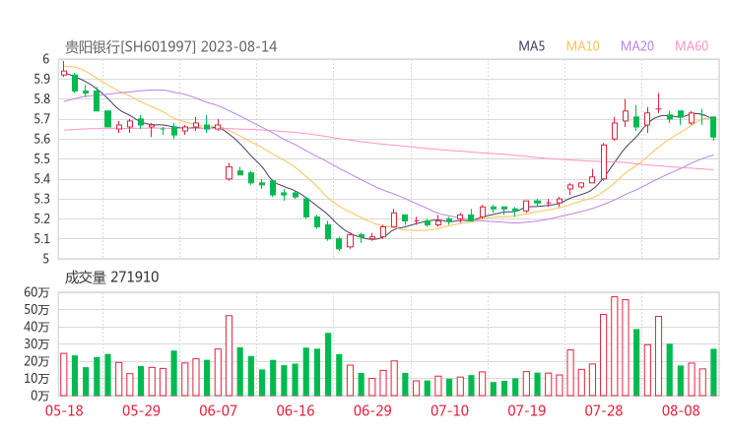Click the MA5 legend label

[x=531, y=46]
